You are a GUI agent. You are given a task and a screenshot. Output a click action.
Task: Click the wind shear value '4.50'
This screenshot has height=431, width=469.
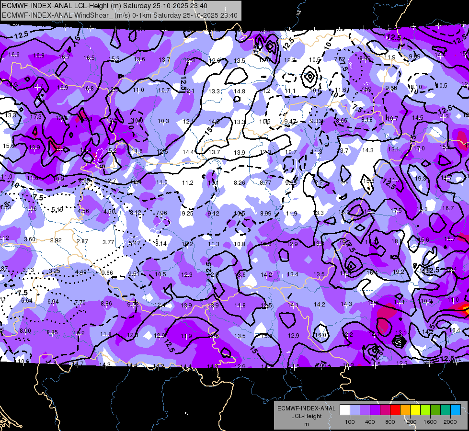tap(109, 212)
